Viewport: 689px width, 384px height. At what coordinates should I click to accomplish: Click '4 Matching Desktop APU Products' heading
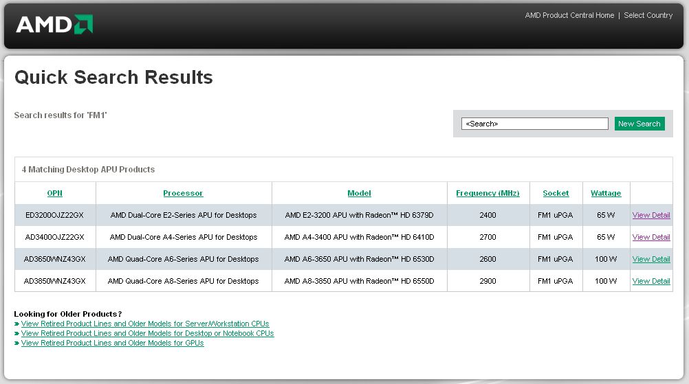pyautogui.click(x=88, y=170)
